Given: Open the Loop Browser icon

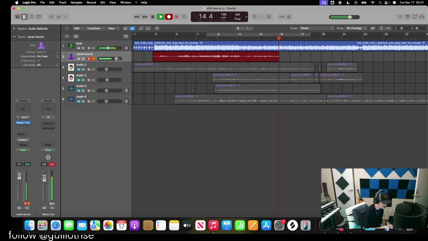Looking at the screenshot, I should point(415,17).
